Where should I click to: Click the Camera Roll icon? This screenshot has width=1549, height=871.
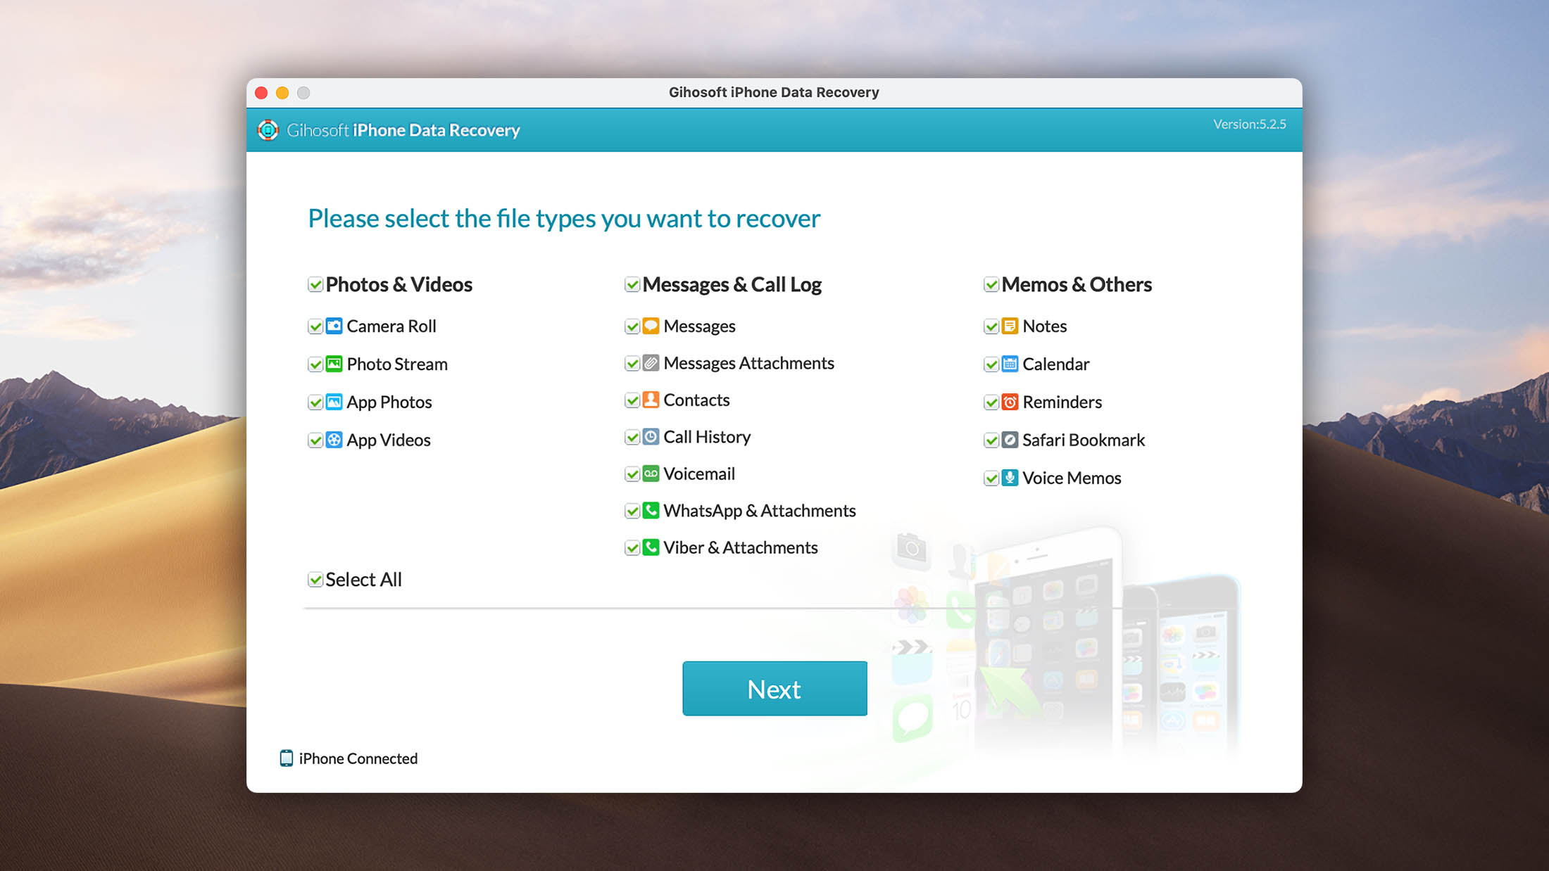(334, 326)
